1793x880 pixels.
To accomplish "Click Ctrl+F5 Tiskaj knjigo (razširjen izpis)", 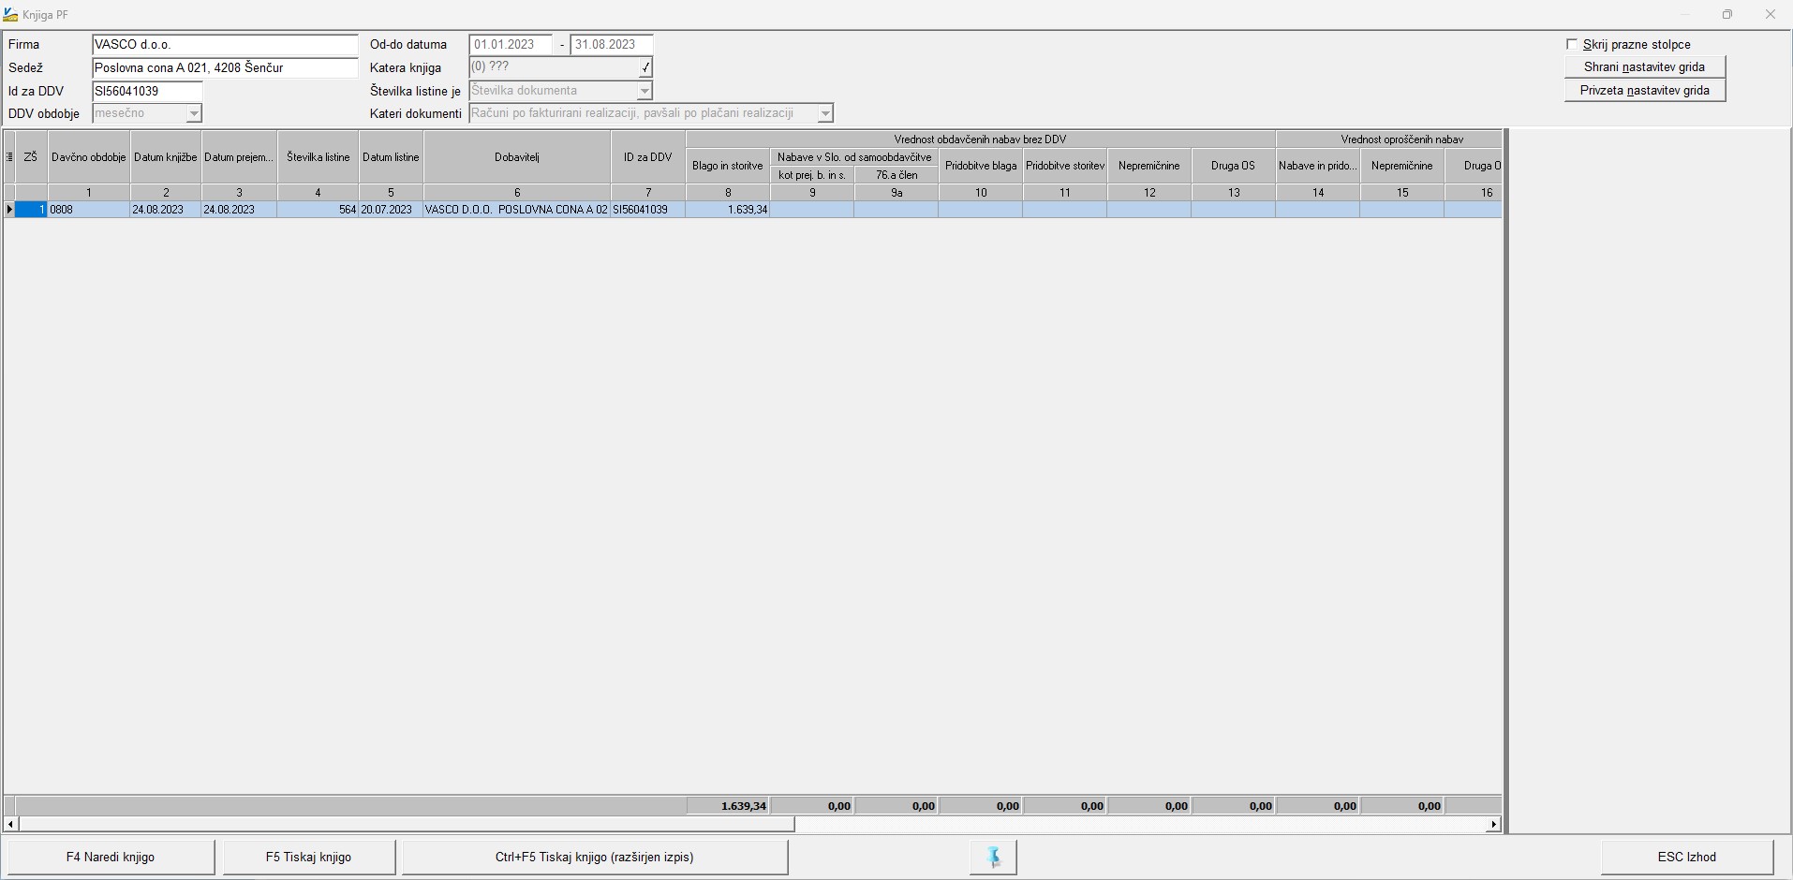I will coord(595,857).
